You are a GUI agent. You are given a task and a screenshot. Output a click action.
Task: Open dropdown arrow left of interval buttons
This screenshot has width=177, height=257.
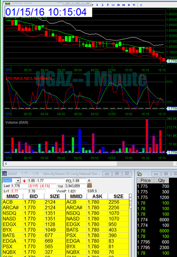93,5
